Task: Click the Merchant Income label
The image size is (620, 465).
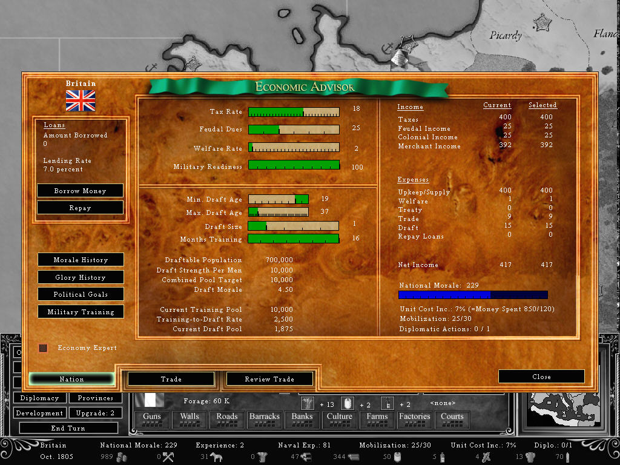Action: (x=429, y=146)
